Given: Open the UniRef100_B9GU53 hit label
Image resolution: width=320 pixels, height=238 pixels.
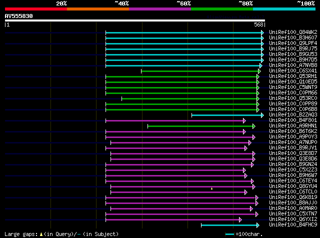Looking at the screenshot, I should pyautogui.click(x=293, y=54).
